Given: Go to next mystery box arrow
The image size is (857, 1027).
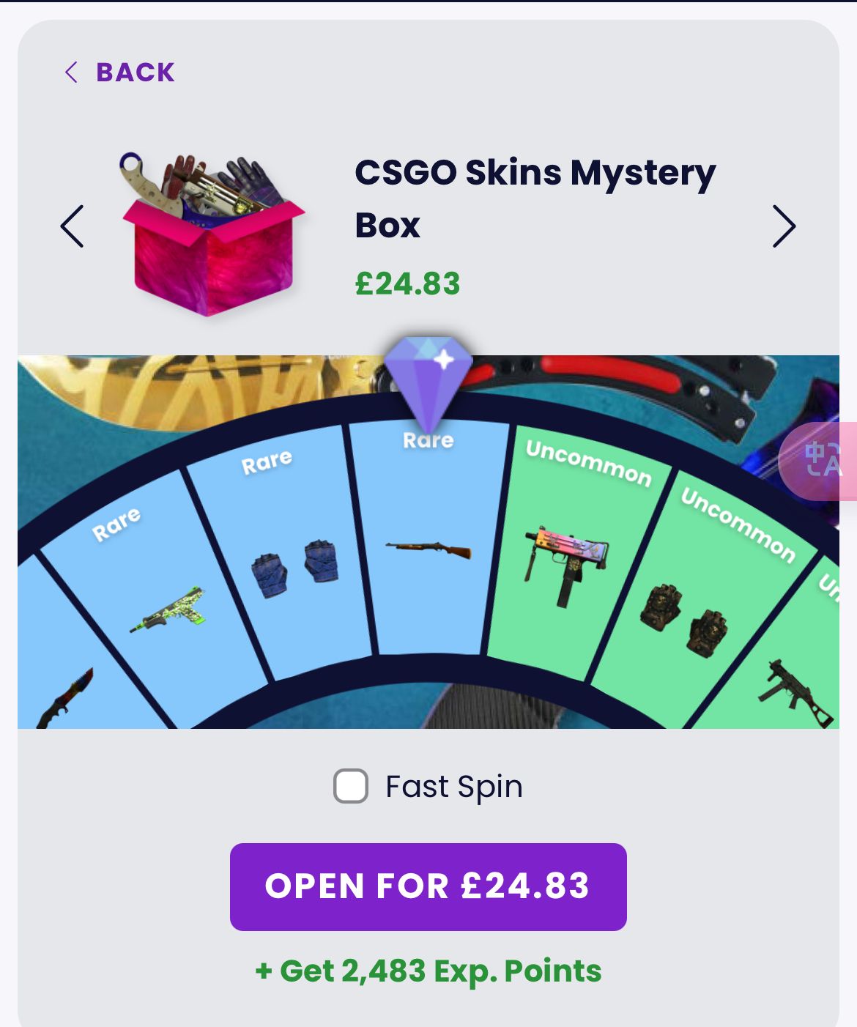Looking at the screenshot, I should point(784,226).
